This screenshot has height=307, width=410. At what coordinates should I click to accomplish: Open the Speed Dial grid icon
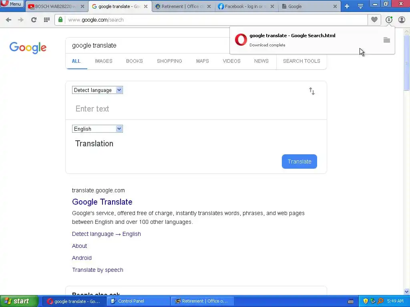coord(47,20)
